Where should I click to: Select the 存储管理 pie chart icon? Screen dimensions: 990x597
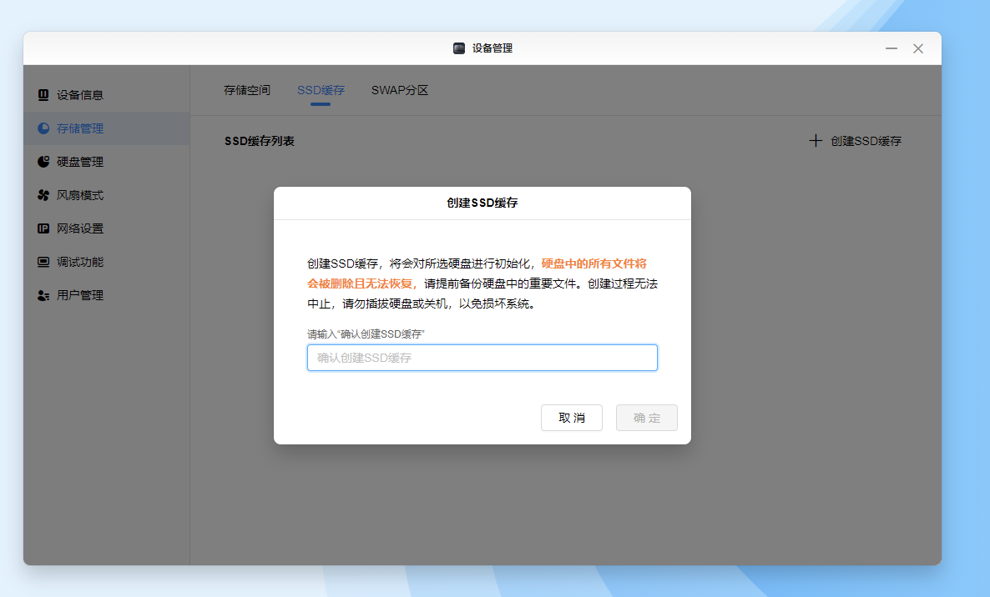coord(43,128)
